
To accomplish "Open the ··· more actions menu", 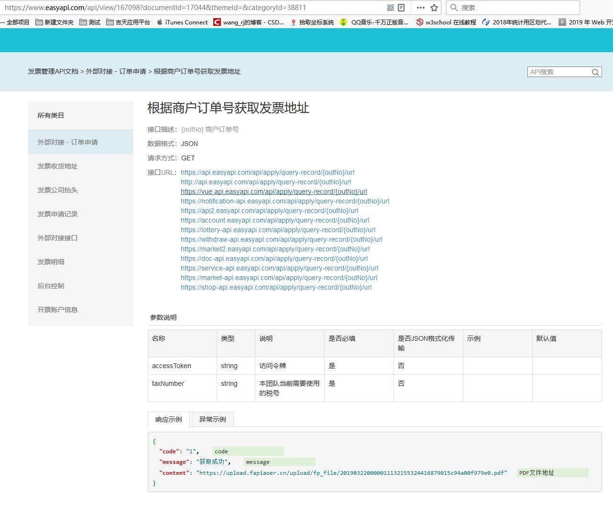I will point(420,7).
